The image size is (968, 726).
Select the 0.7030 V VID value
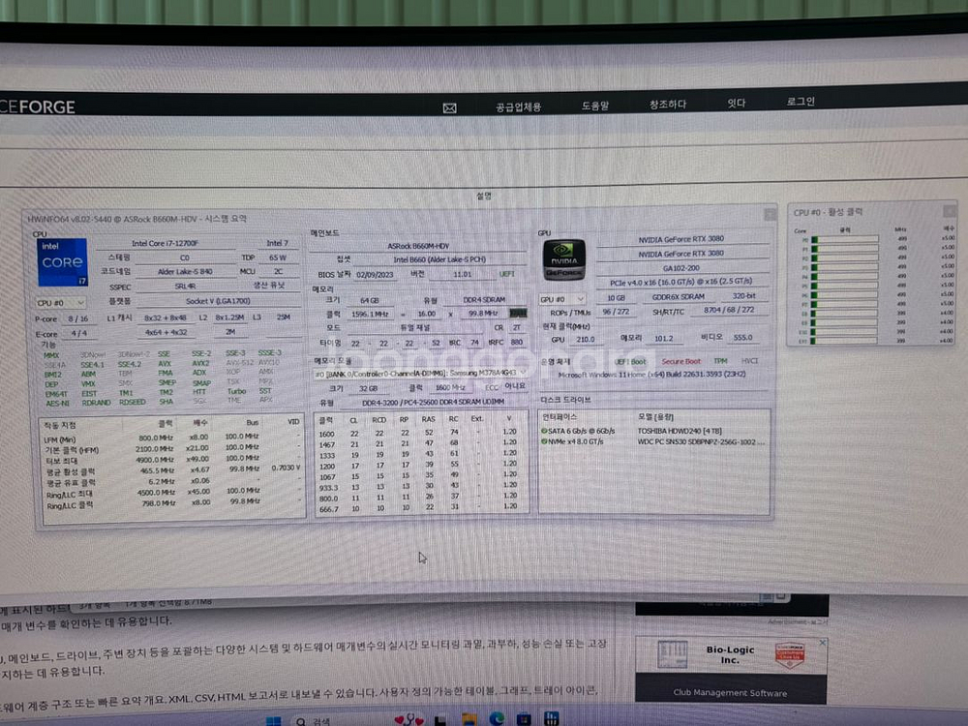click(286, 468)
